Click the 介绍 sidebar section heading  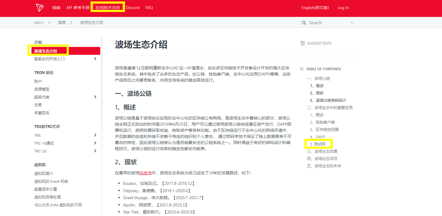(x=38, y=42)
